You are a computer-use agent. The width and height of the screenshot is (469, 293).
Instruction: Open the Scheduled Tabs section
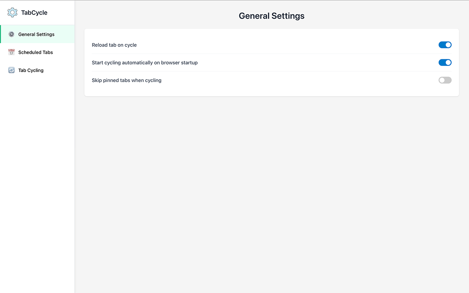pyautogui.click(x=36, y=52)
